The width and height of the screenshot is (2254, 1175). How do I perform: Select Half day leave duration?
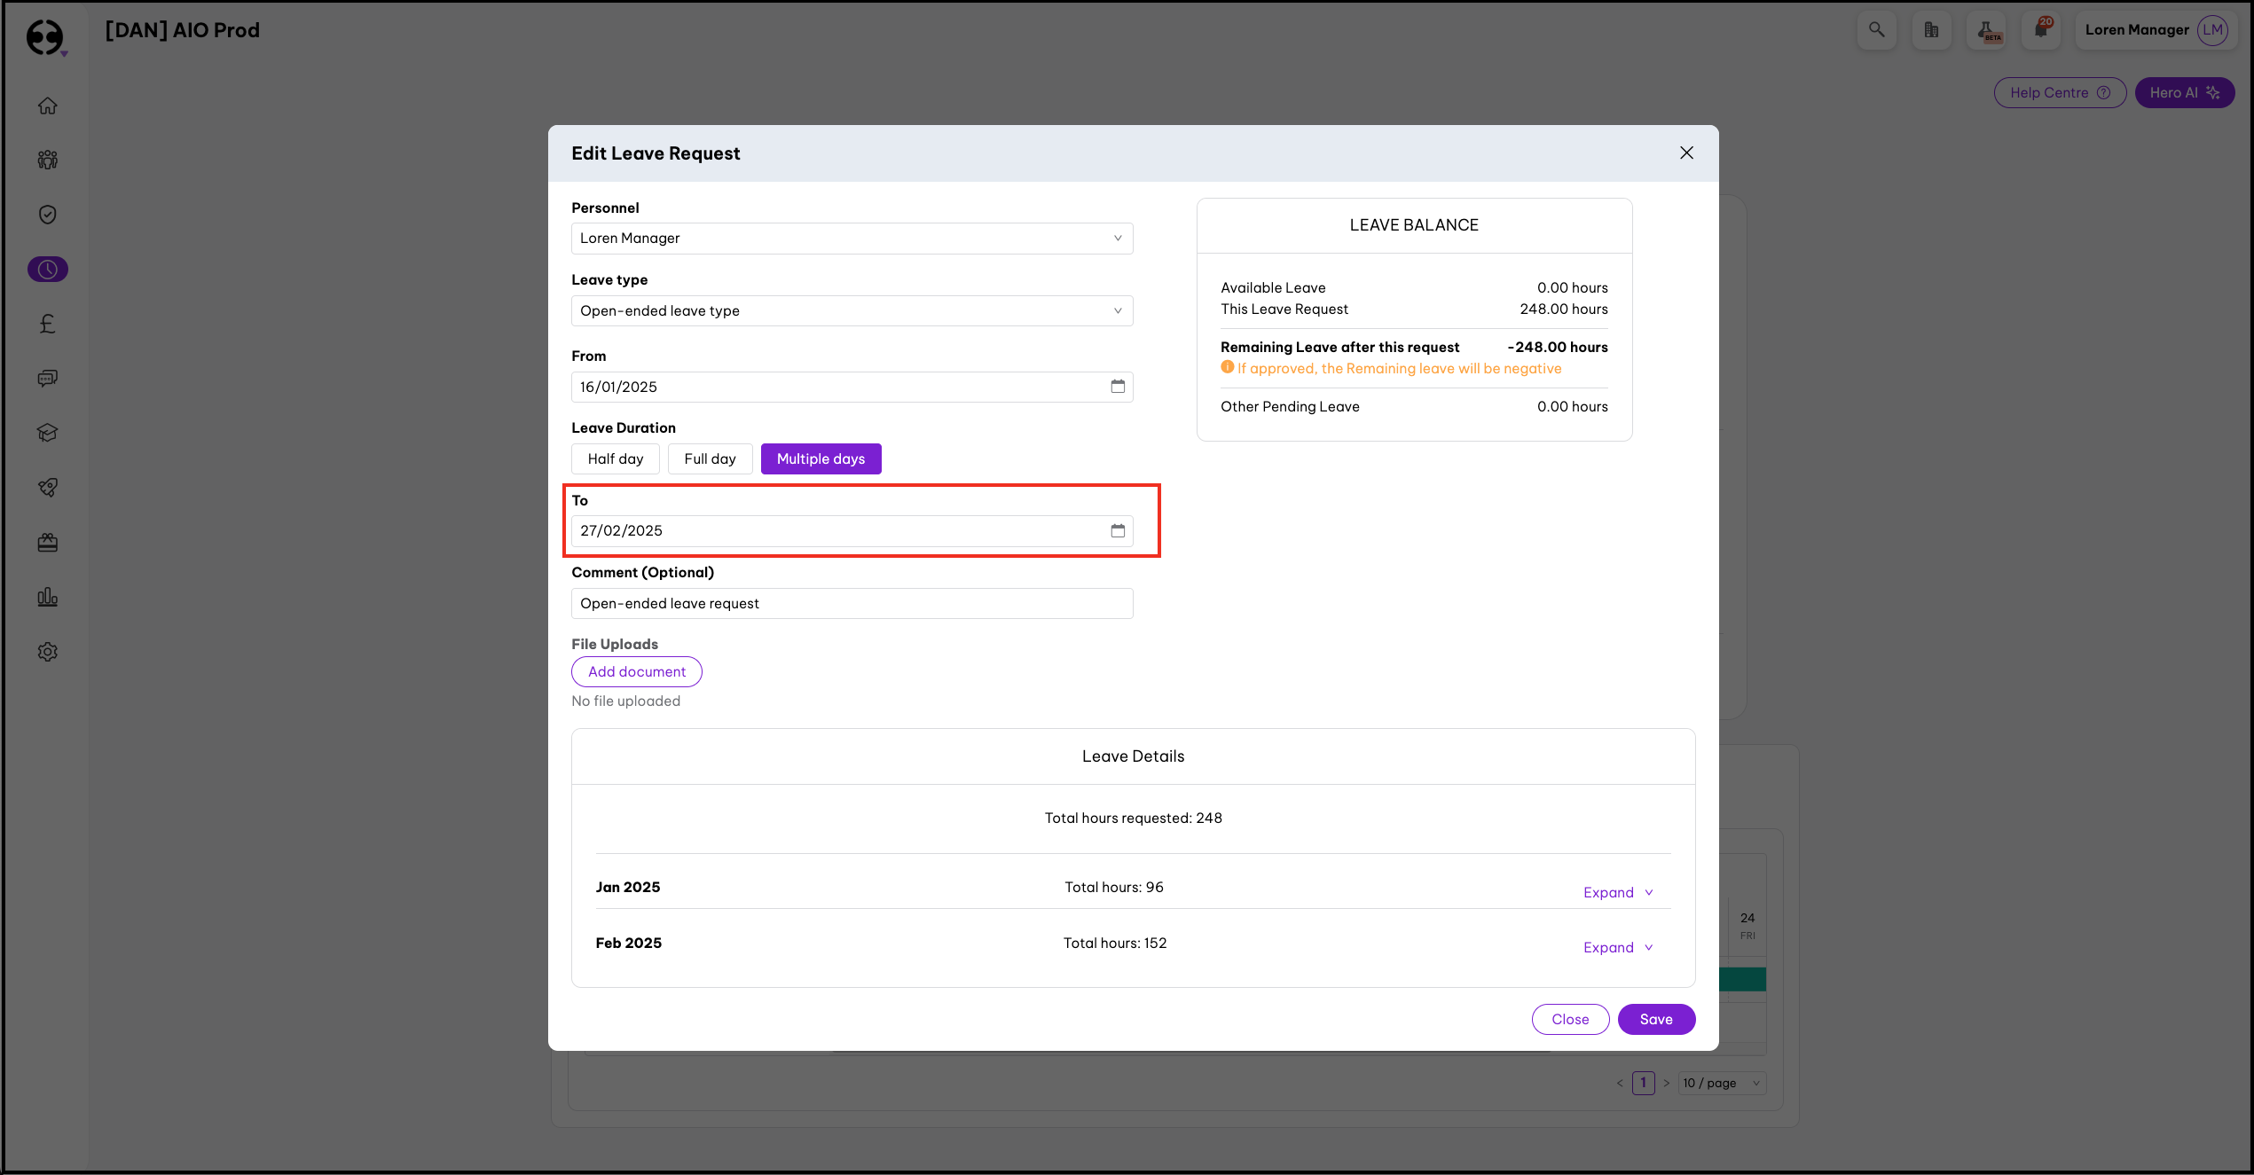[615, 458]
